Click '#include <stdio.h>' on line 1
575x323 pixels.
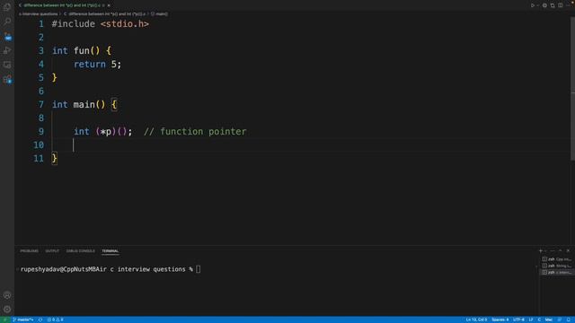[100, 24]
